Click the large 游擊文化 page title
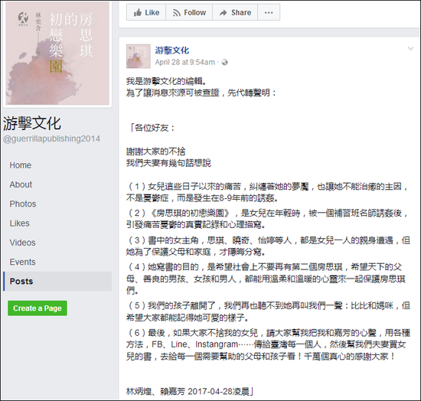This screenshot has height=401, width=421. coord(32,124)
